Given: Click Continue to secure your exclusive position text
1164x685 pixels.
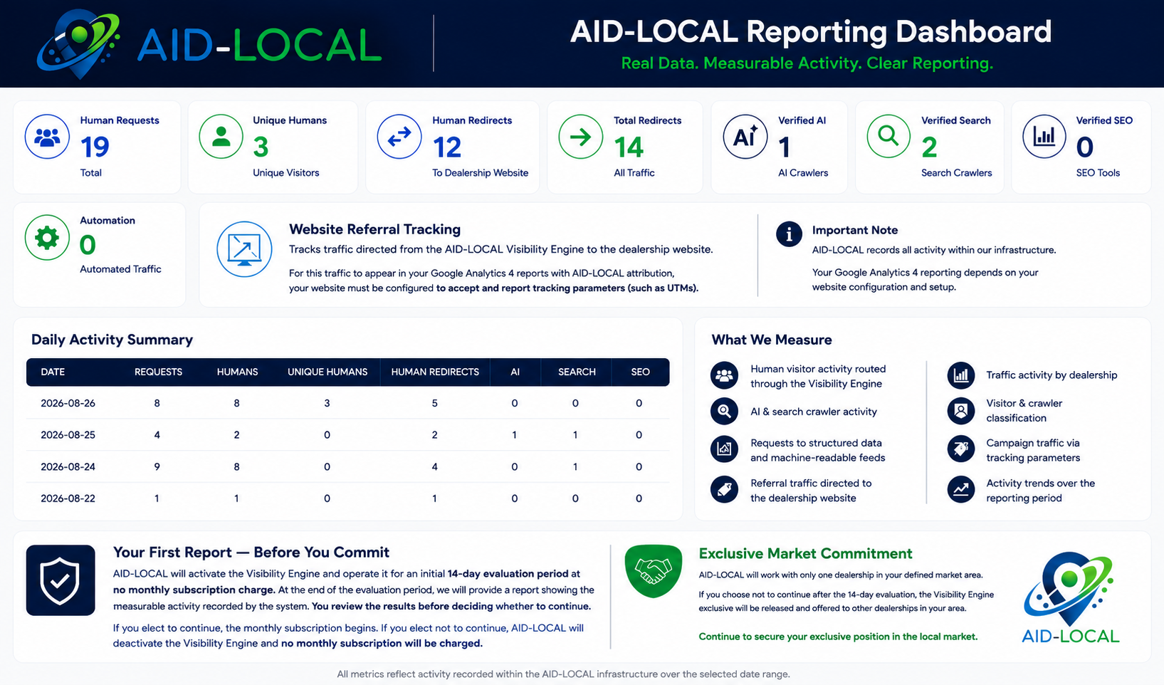Looking at the screenshot, I should (x=838, y=637).
